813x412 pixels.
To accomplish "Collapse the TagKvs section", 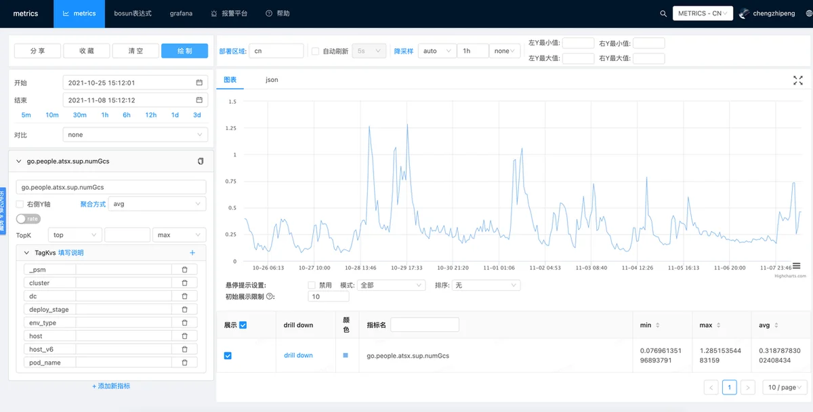I will 26,253.
